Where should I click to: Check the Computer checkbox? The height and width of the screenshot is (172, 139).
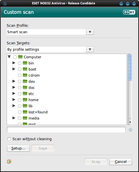(x=15, y=57)
